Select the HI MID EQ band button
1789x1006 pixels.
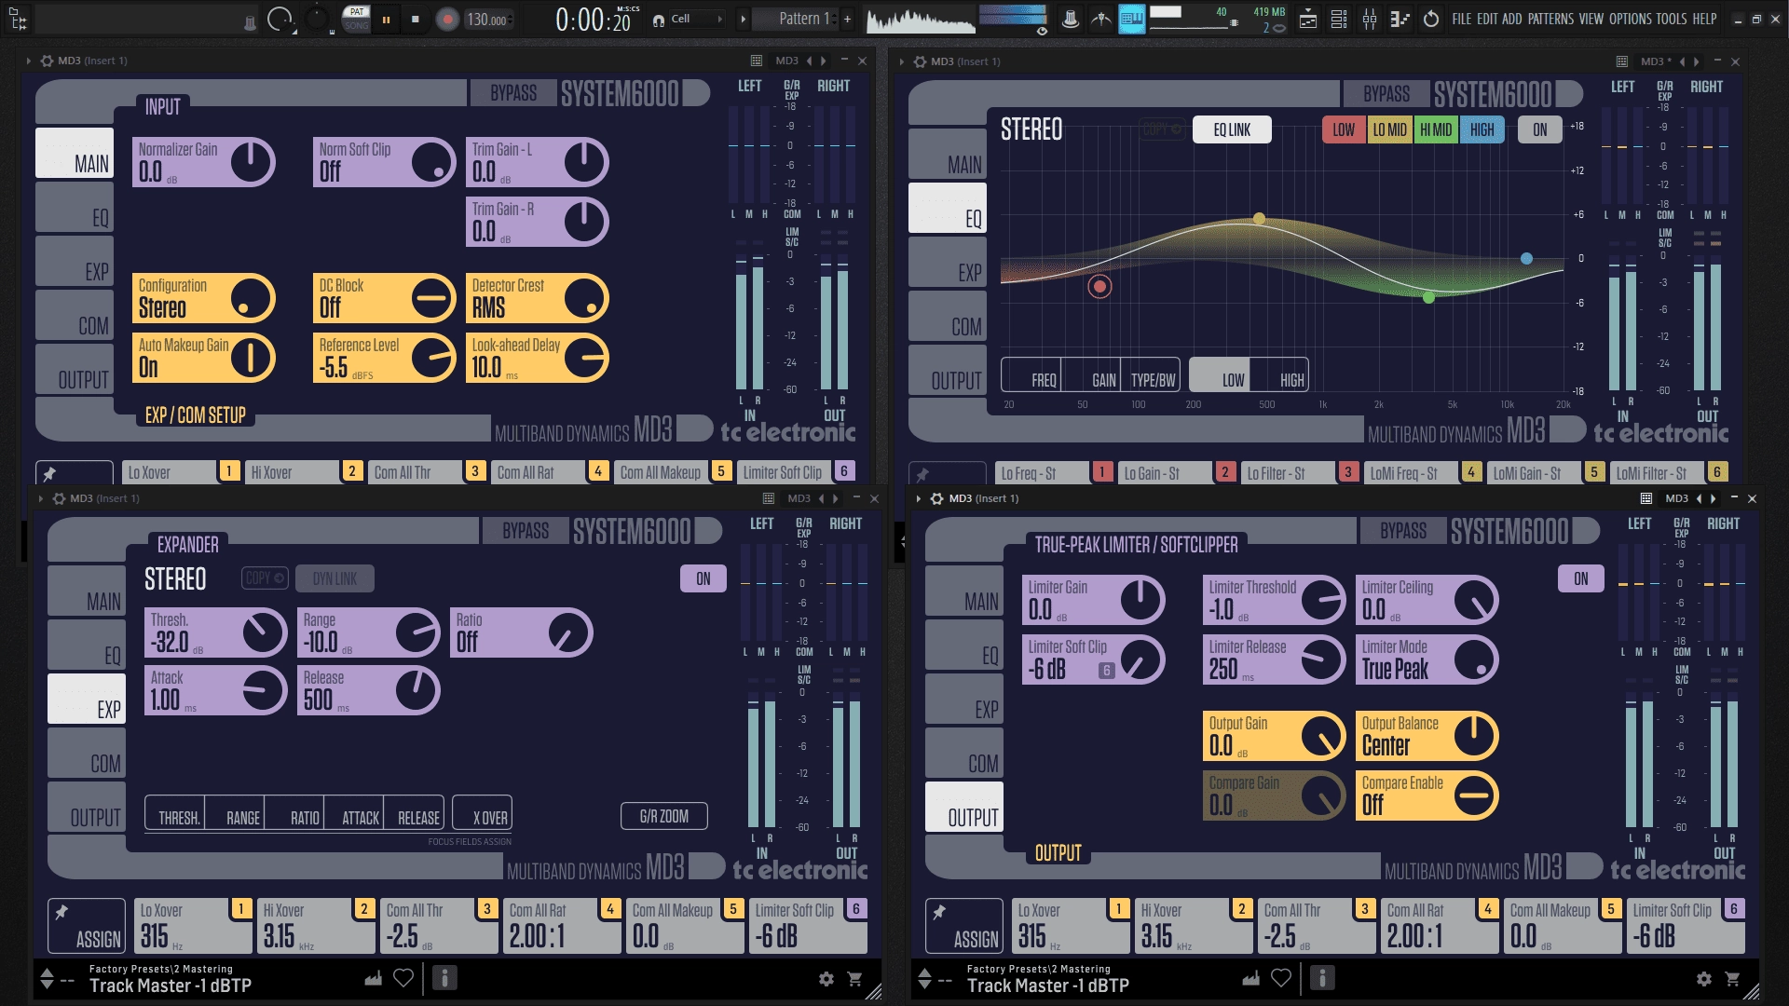[x=1436, y=129]
